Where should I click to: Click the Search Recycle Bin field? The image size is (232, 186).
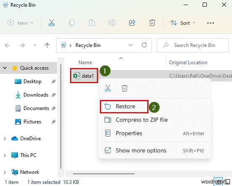click(193, 45)
